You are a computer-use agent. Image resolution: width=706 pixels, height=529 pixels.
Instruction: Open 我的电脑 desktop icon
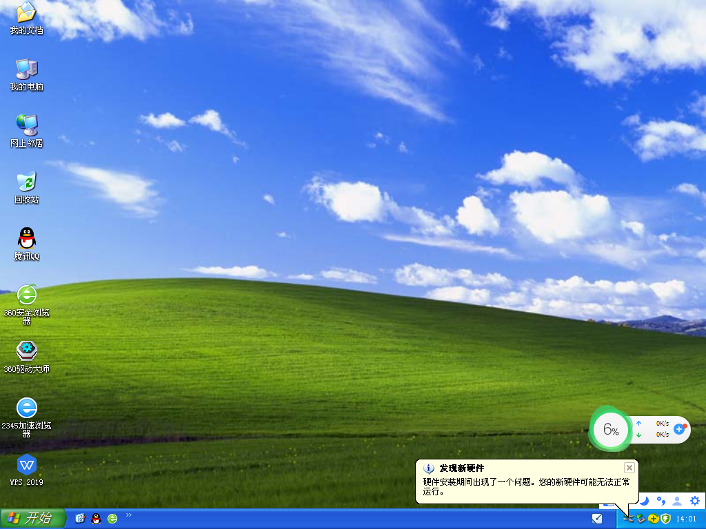click(x=26, y=72)
